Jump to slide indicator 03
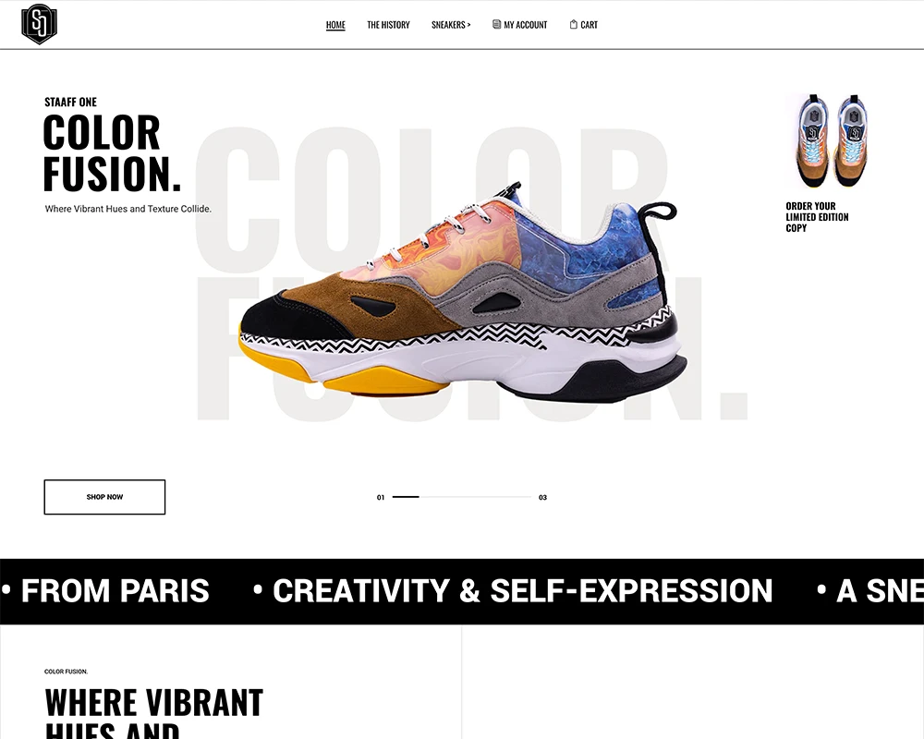Screen dimensions: 924x739 click(x=542, y=497)
